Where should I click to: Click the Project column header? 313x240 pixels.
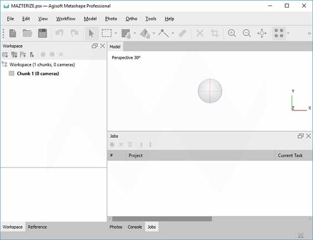tap(200, 155)
